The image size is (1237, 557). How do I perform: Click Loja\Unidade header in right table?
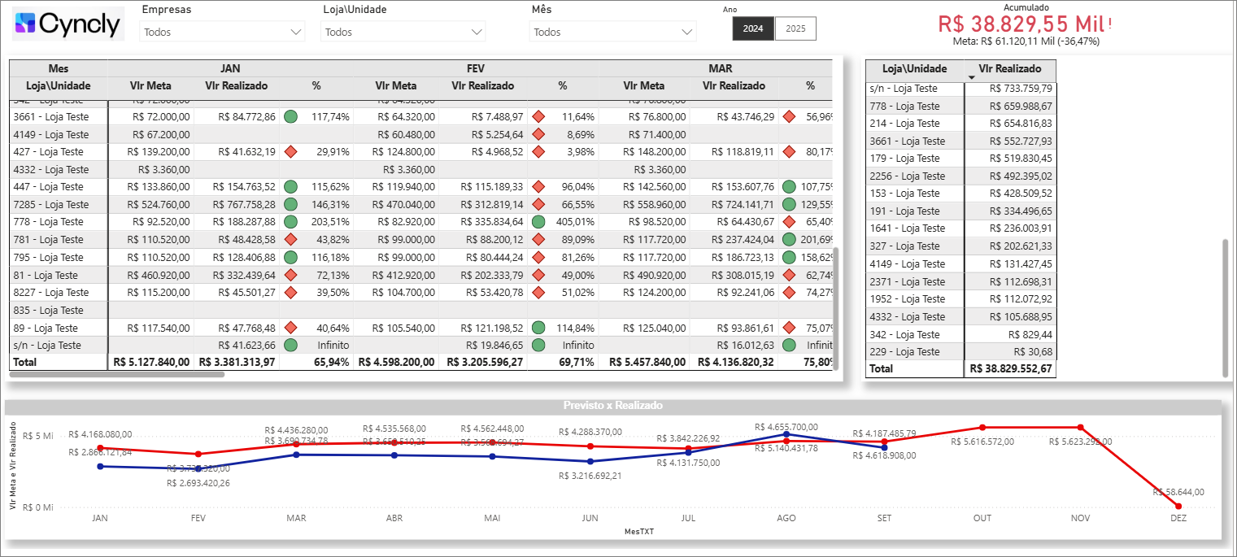[x=914, y=69]
